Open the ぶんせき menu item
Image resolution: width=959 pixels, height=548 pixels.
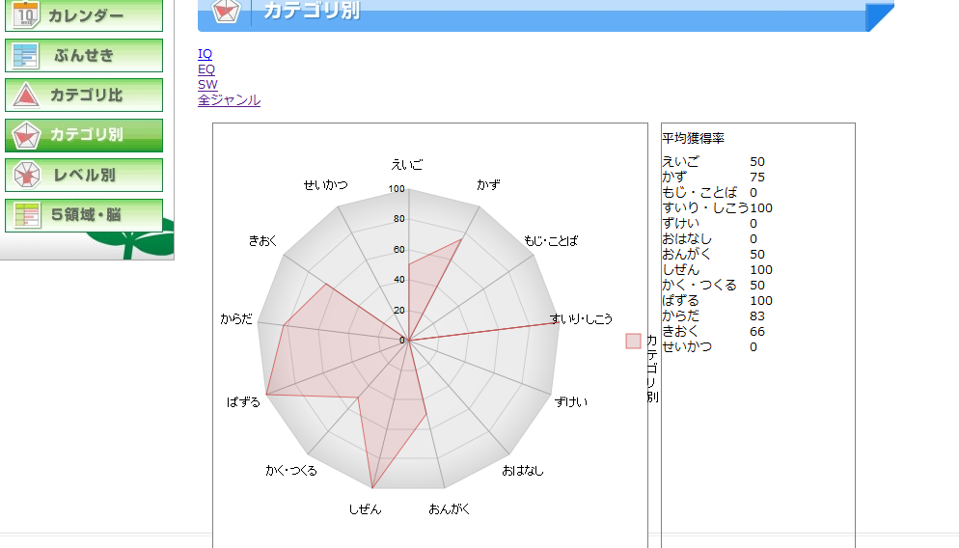(x=84, y=55)
